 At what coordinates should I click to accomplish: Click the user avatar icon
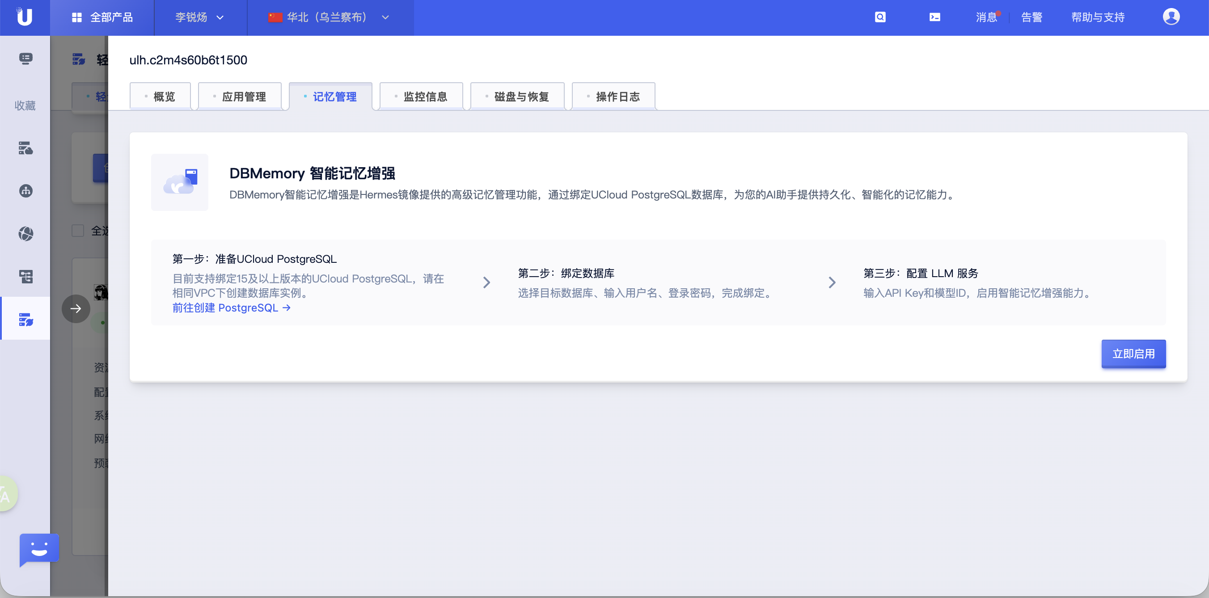1171,17
